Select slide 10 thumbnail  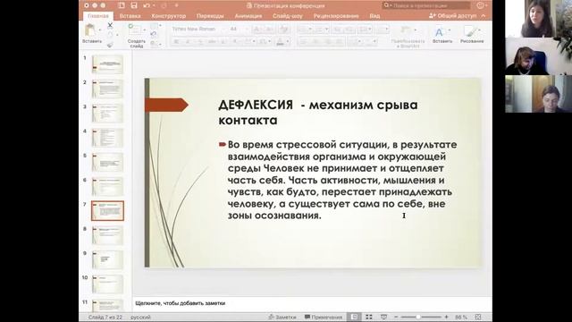pos(107,284)
